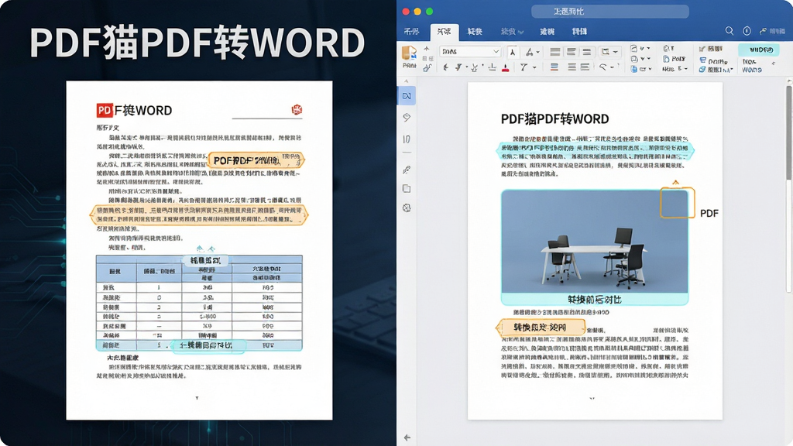This screenshot has height=446, width=793.
Task: Click the middle alignment icon in the top row
Action: tap(571, 52)
